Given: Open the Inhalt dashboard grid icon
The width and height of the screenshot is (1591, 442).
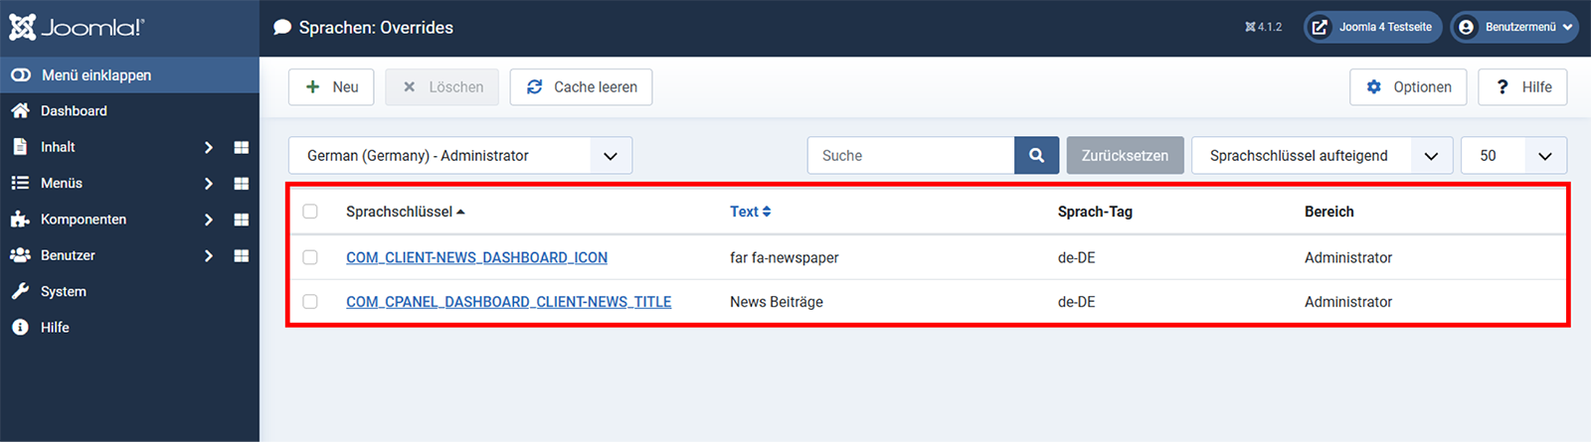Looking at the screenshot, I should 241,147.
